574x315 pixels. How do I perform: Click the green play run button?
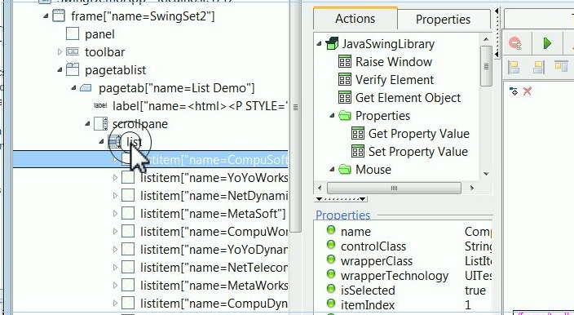click(x=547, y=43)
